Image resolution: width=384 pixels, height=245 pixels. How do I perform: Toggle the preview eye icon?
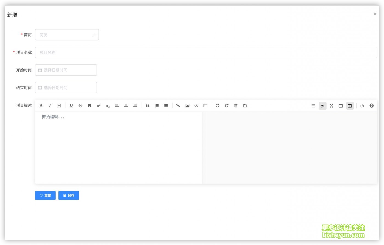323,106
